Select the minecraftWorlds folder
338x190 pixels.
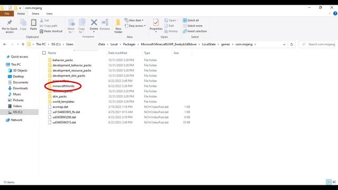tap(63, 86)
